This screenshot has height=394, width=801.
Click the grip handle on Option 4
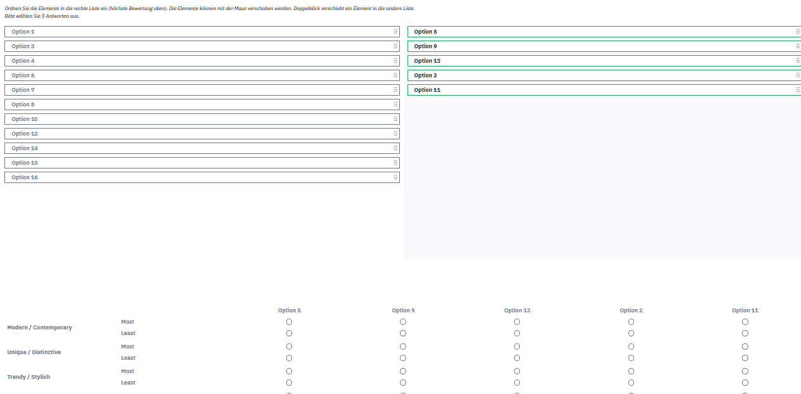point(395,61)
